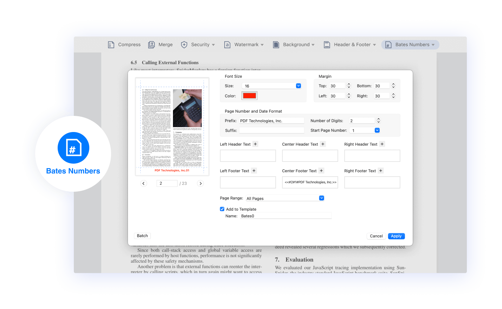Screen dimensions: 502x309
Task: Add token to Right Footer Text
Action: click(x=381, y=171)
